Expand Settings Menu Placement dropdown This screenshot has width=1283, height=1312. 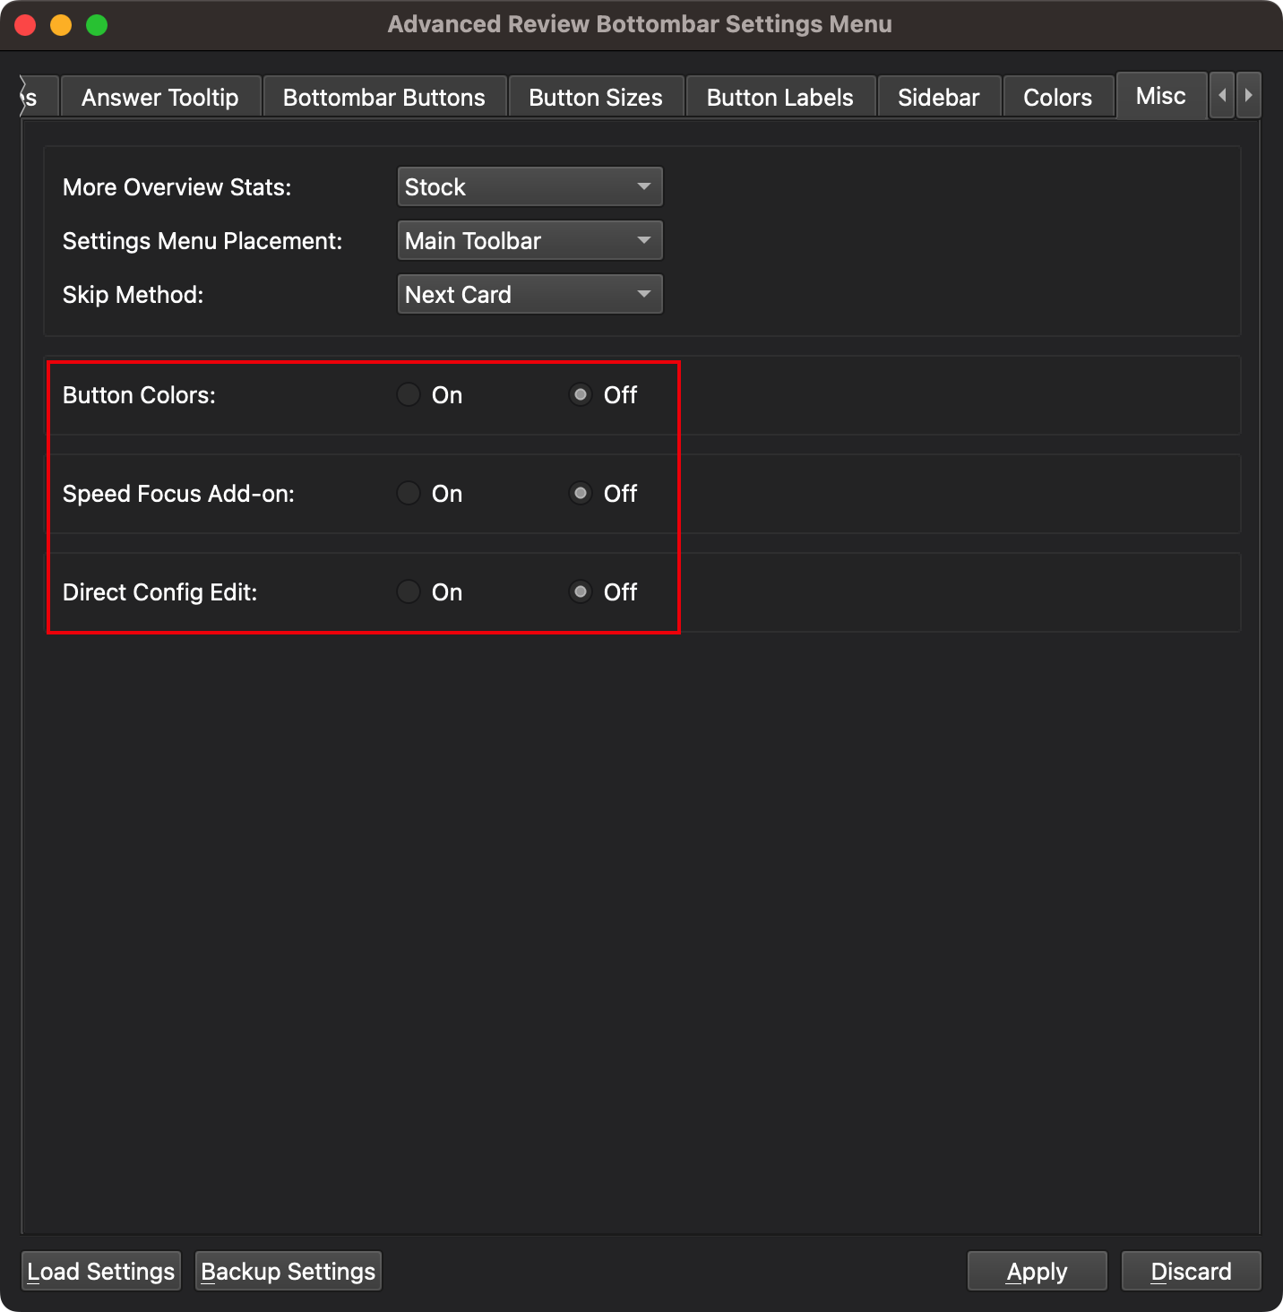[530, 241]
